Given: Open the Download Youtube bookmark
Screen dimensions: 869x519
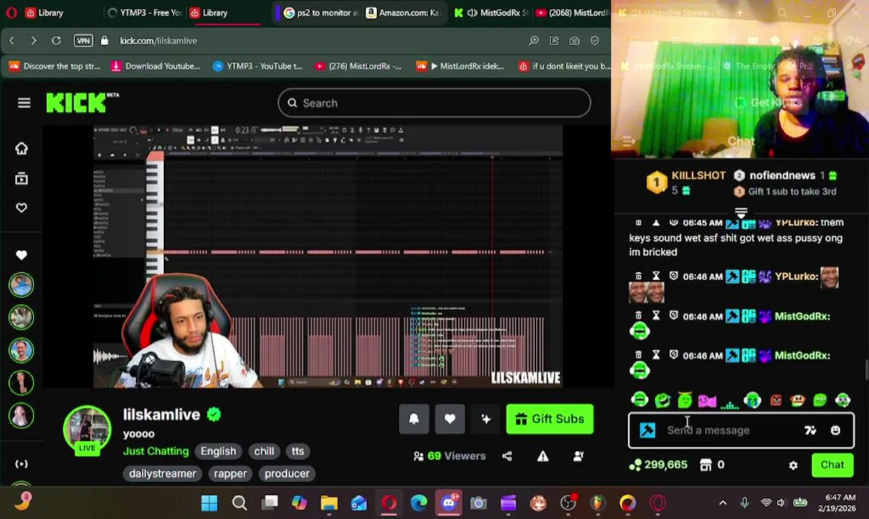Looking at the screenshot, I should point(155,66).
